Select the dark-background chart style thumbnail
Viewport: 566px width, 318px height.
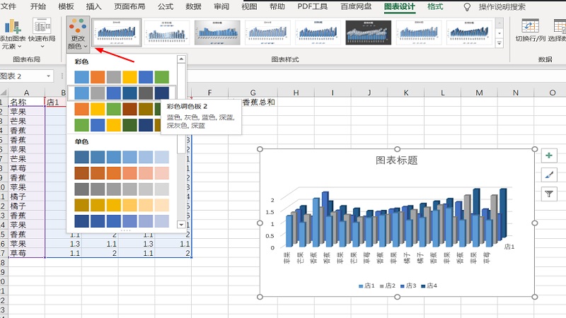(x=369, y=32)
